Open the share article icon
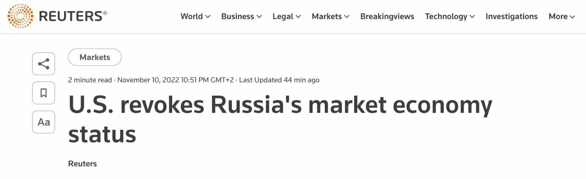The height and width of the screenshot is (179, 586). 43,64
